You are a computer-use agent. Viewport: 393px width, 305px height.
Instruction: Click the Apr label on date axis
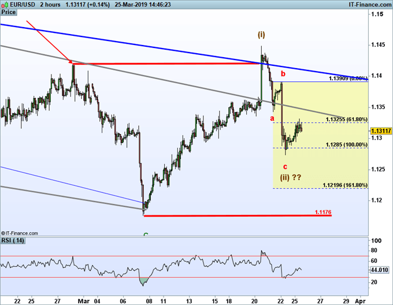[361, 301]
